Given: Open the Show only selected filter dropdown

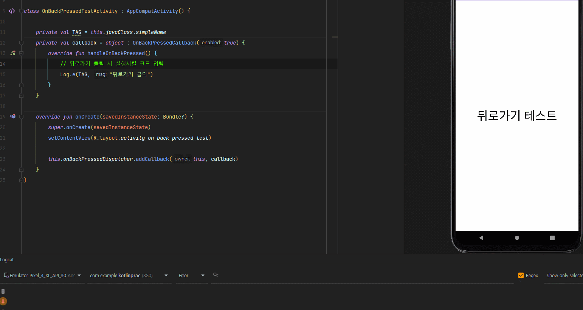Looking at the screenshot, I should tap(564, 276).
